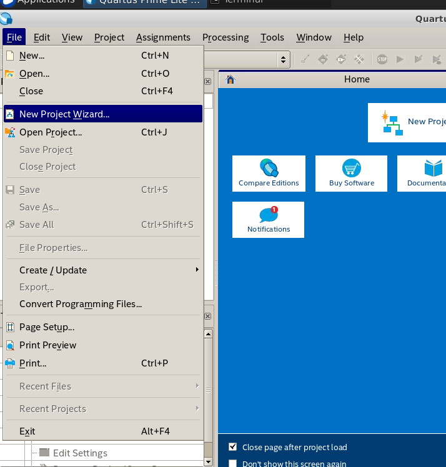Click the folder icon beside Open...

pos(10,74)
